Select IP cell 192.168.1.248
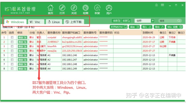Viewport: 186px width, 103px height. (72, 64)
